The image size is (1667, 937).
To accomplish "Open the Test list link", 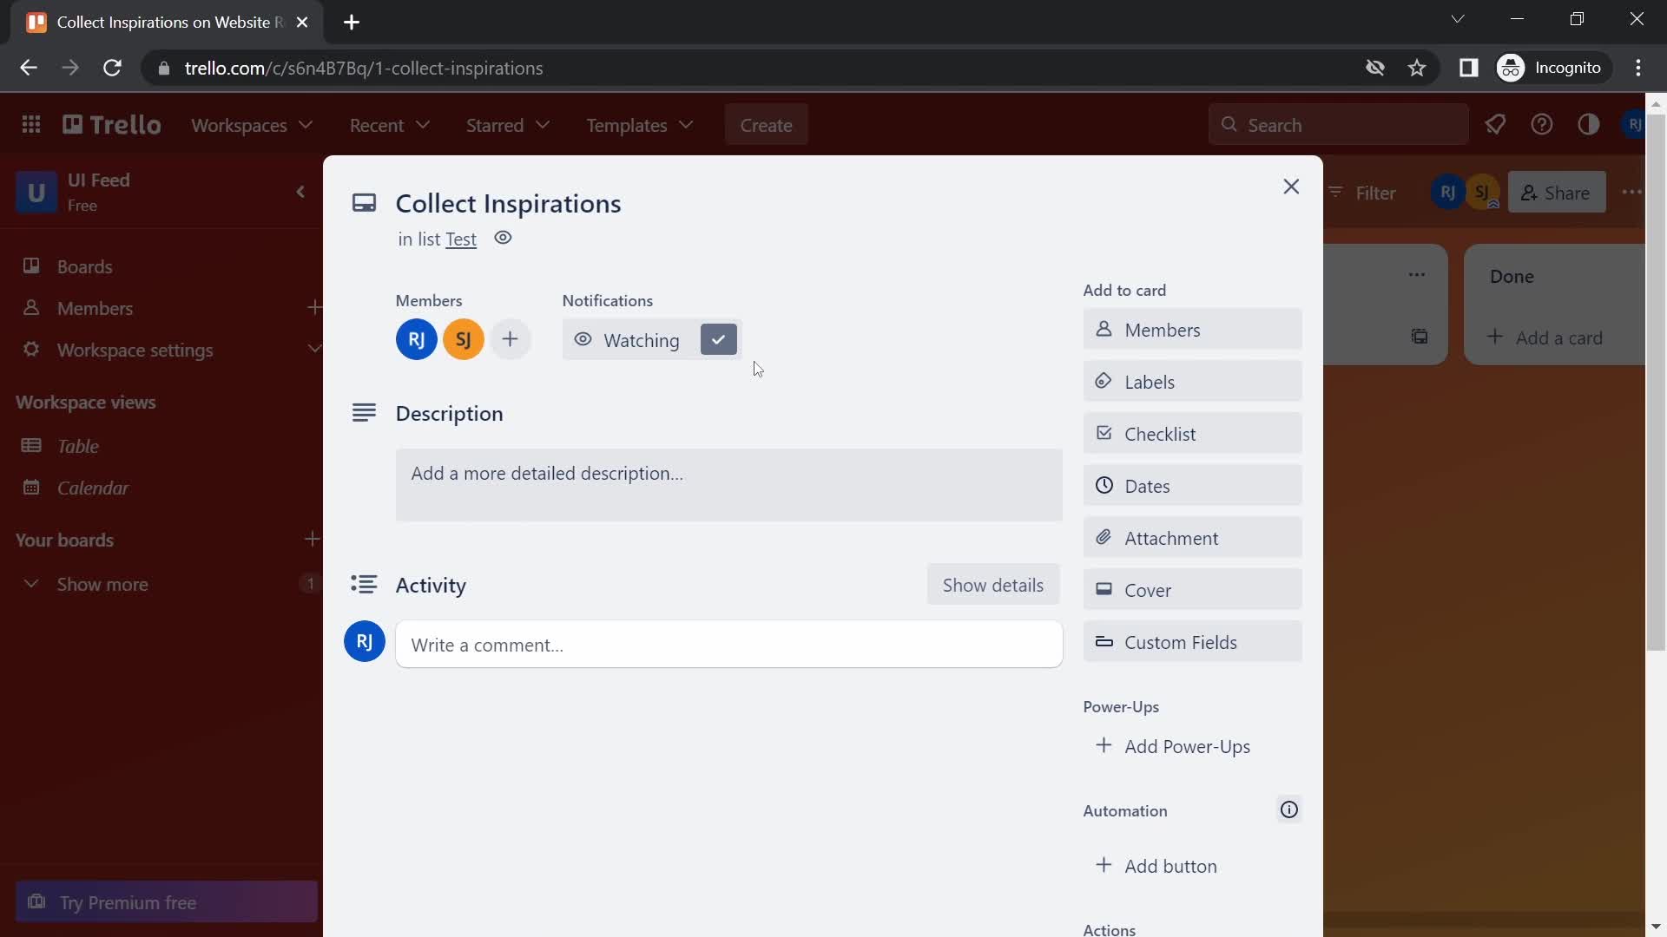I will click(459, 239).
